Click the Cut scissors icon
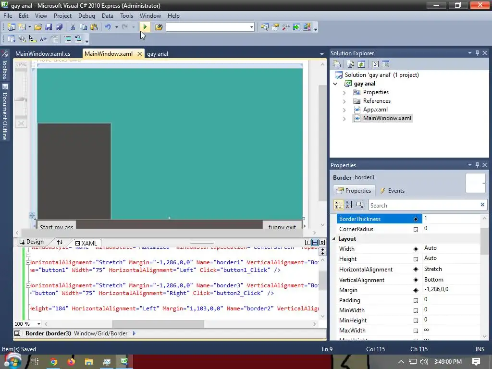Image resolution: width=492 pixels, height=369 pixels. (73, 27)
